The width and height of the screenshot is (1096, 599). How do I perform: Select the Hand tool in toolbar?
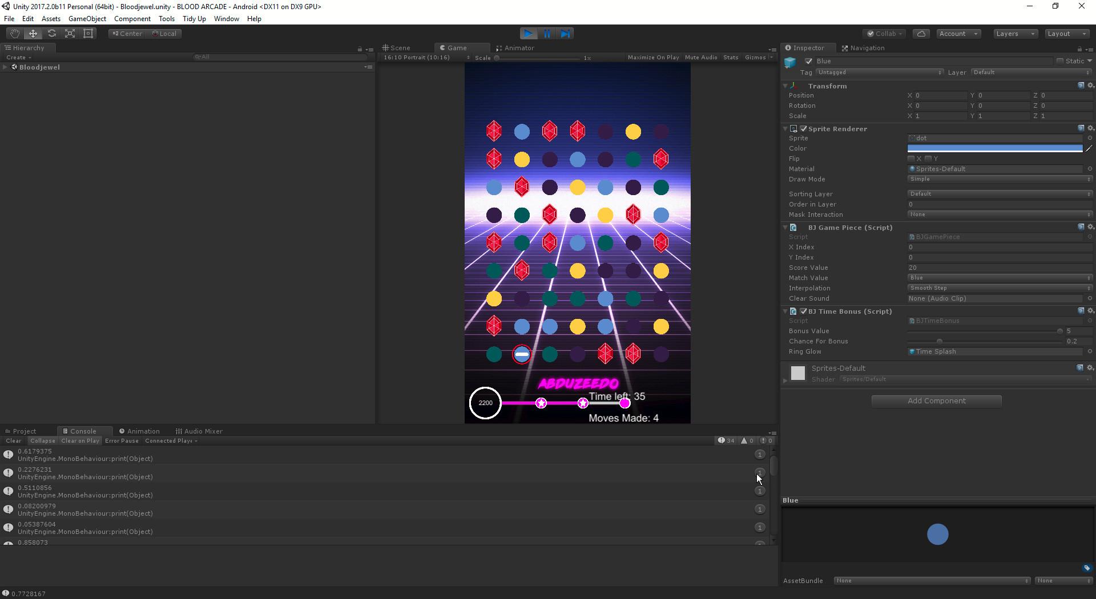(x=14, y=34)
